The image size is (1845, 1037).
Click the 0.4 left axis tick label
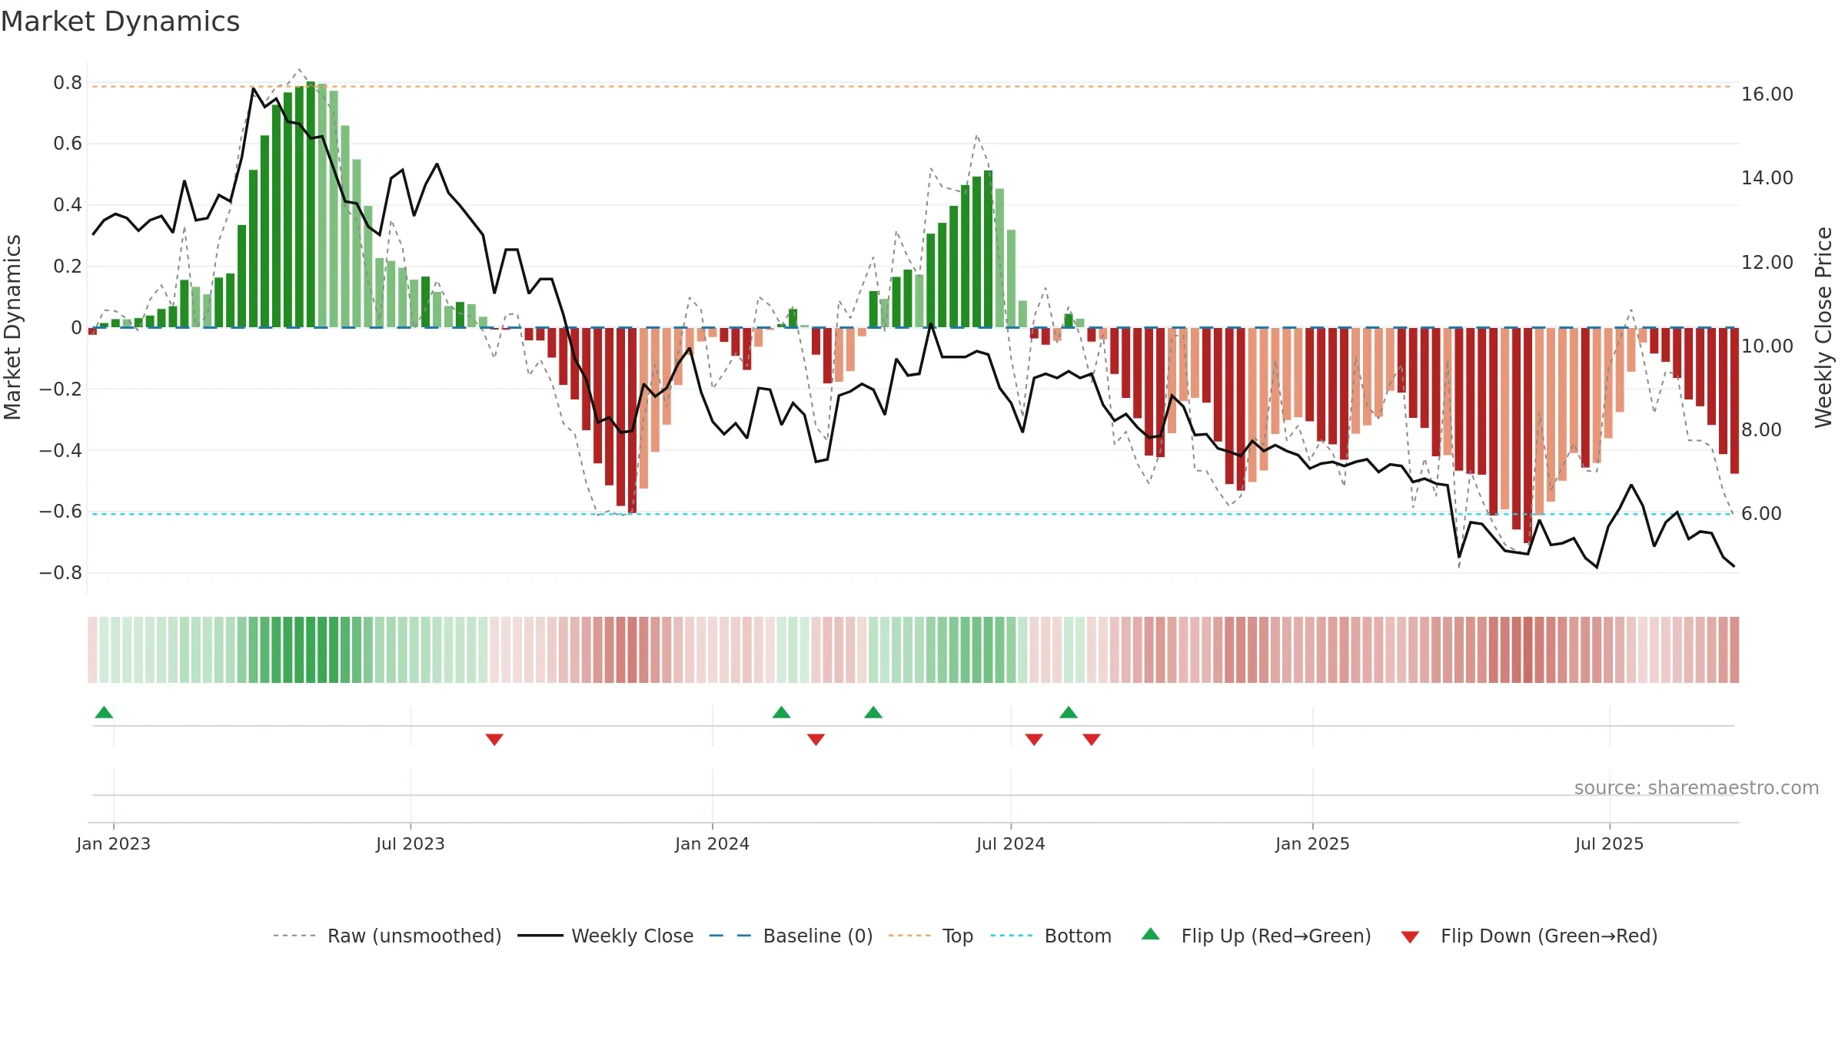(x=68, y=205)
